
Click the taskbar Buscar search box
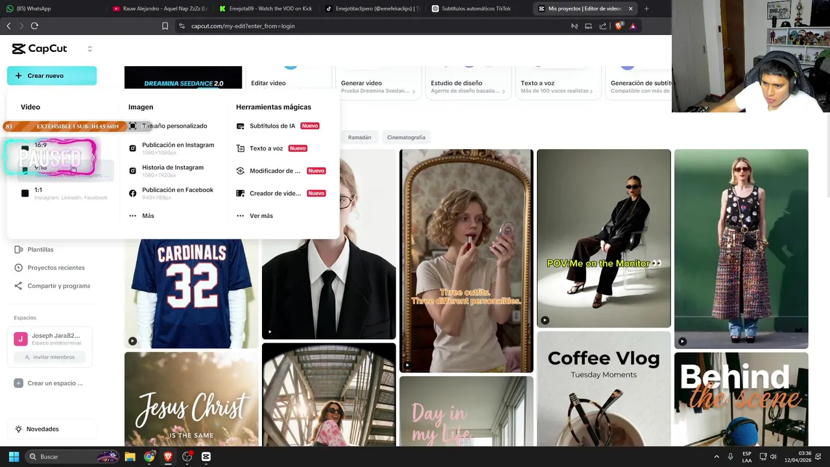tap(73, 457)
